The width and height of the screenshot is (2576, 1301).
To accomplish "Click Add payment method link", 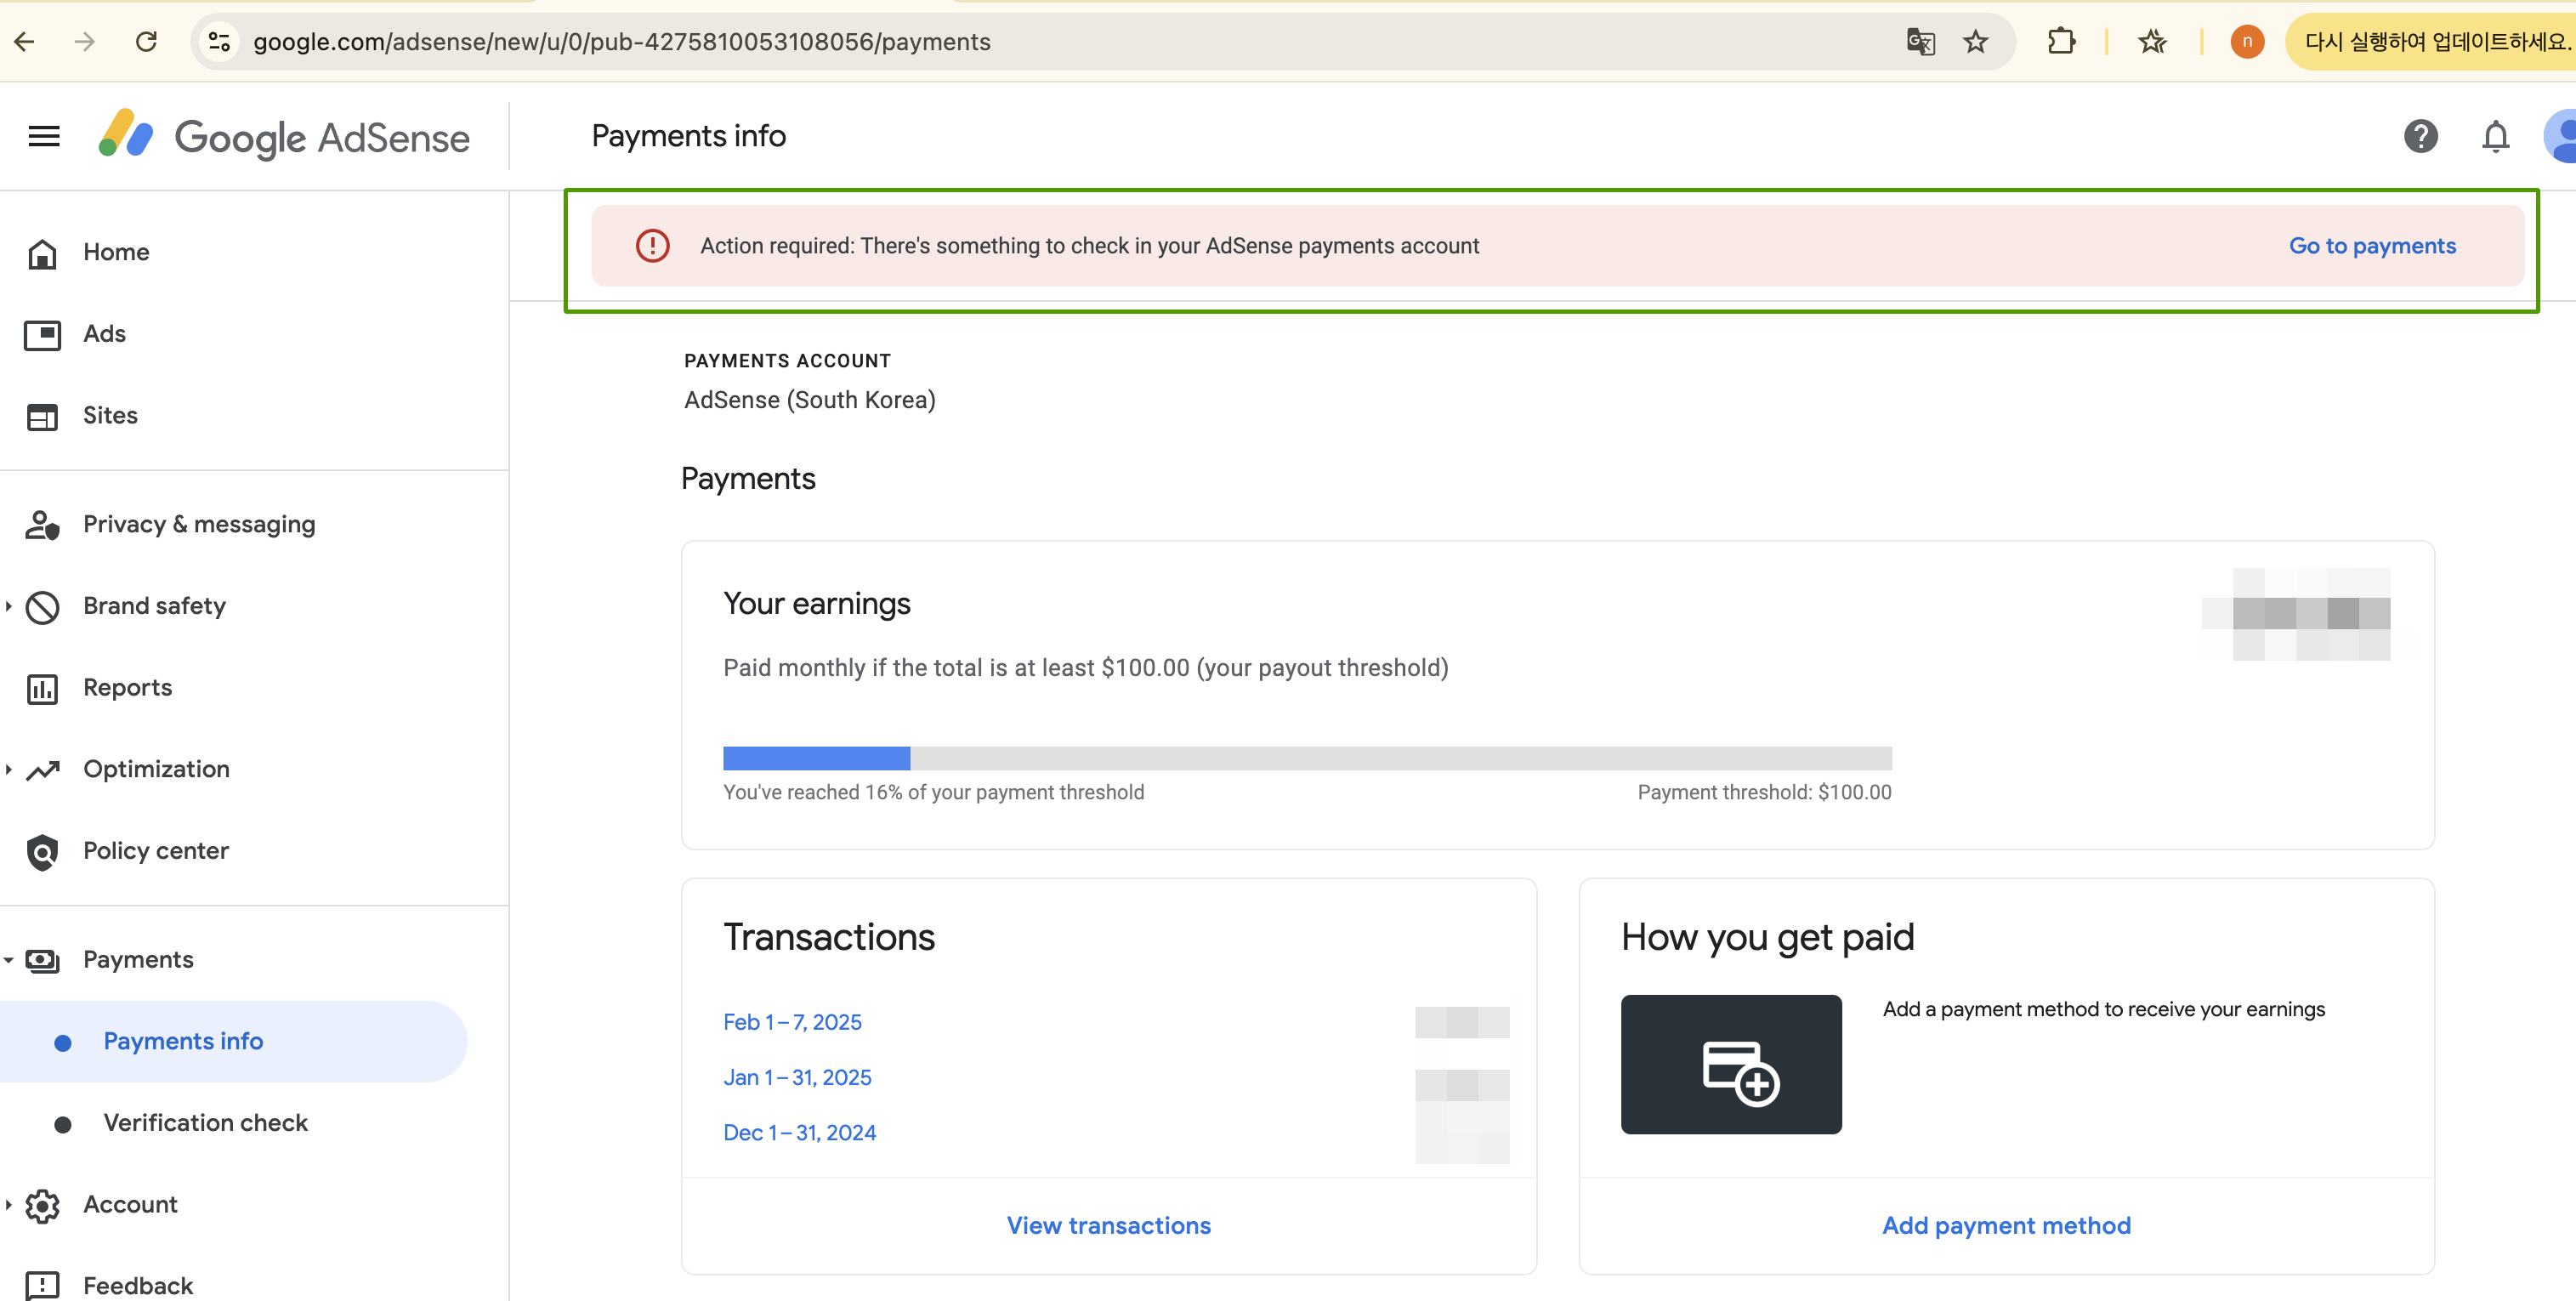I will coord(2005,1226).
